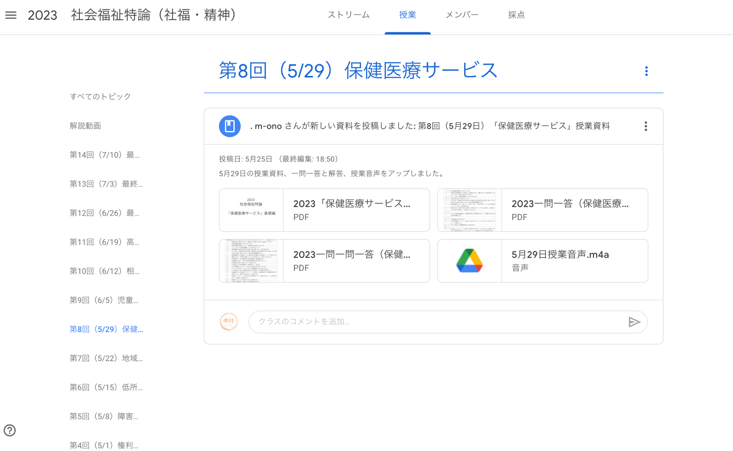This screenshot has height=451, width=733.
Task: Select 解説動画 topic in sidebar
Action: click(85, 126)
